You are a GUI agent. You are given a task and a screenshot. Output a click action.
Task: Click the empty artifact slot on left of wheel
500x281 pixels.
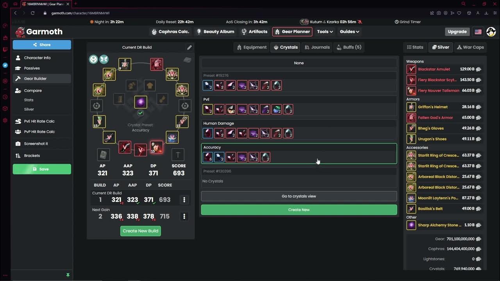[96, 106]
